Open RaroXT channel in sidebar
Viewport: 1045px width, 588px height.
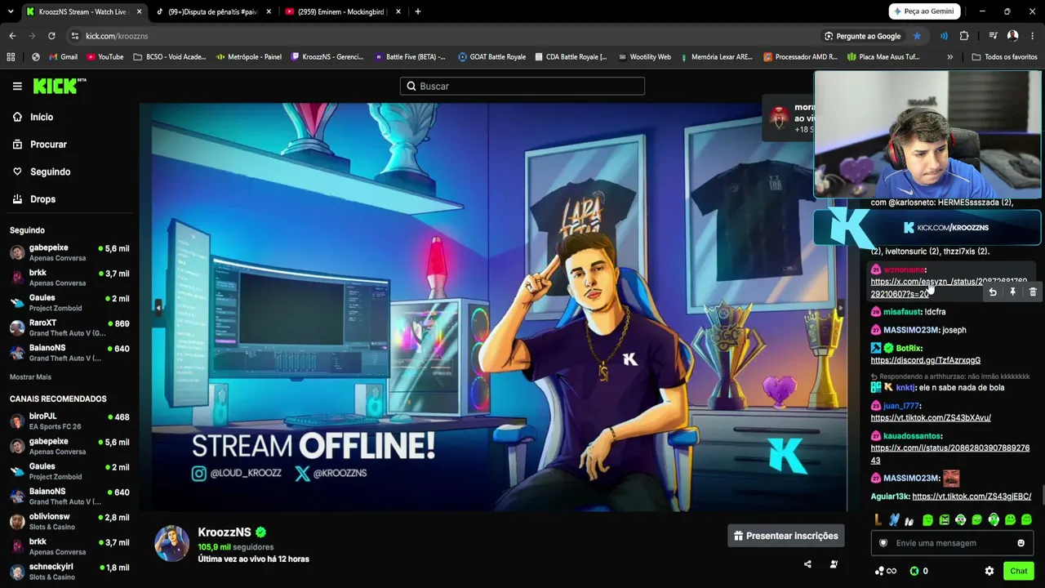coord(69,327)
